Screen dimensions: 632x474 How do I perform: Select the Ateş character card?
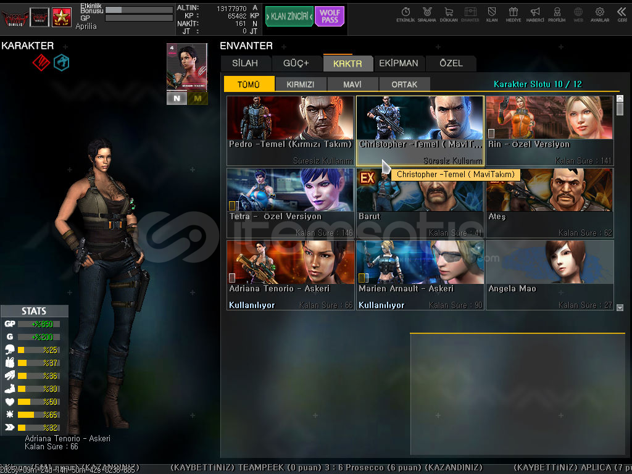[x=550, y=203]
